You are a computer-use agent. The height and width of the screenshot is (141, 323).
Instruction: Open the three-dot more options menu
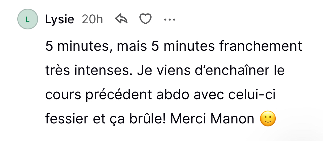point(169,20)
